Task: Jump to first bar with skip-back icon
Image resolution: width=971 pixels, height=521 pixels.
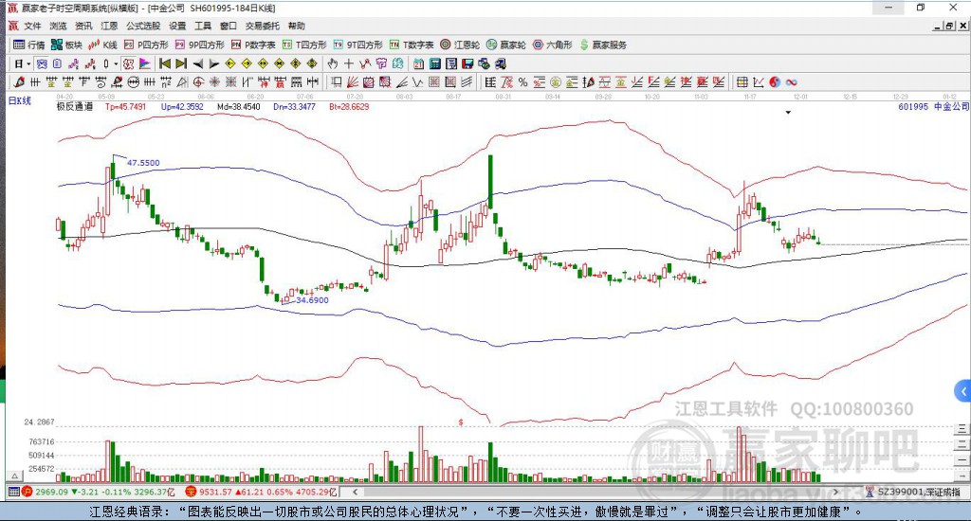Action: click(165, 63)
